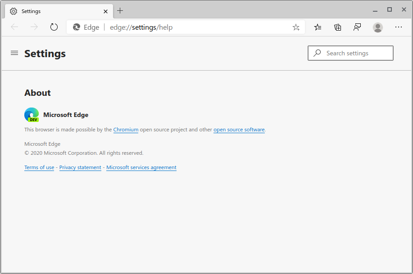Screen dimensions: 413x274
Task: Open the Collections icon
Action: (337, 27)
